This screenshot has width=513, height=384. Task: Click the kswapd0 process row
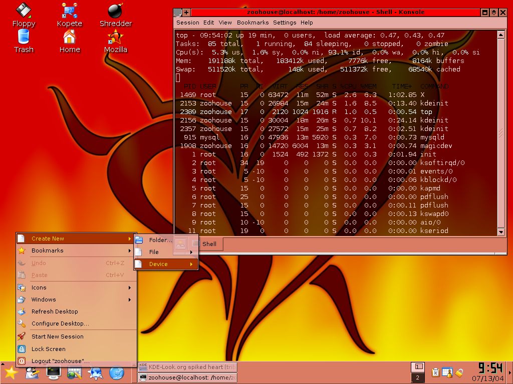pos(312,213)
